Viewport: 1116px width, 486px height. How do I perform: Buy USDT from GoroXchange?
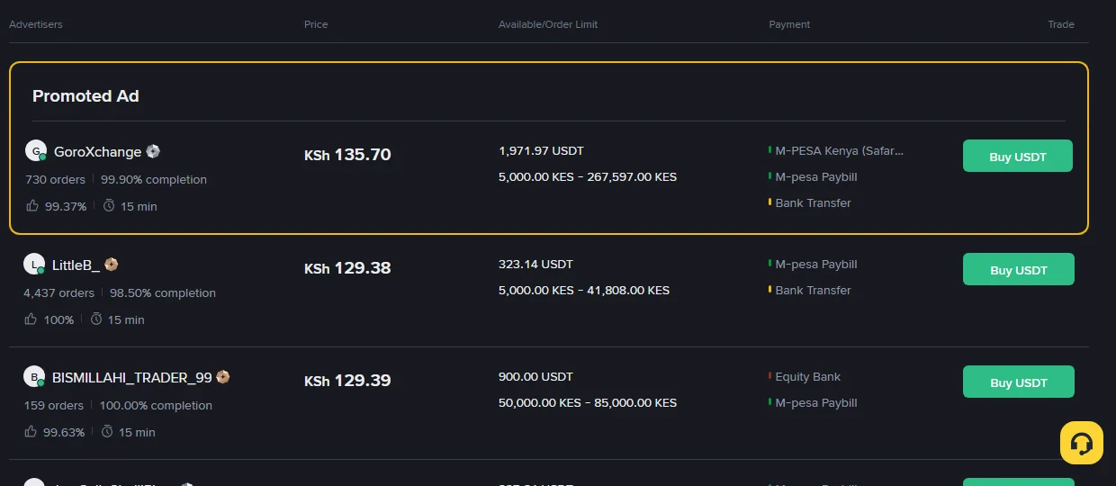[1018, 156]
